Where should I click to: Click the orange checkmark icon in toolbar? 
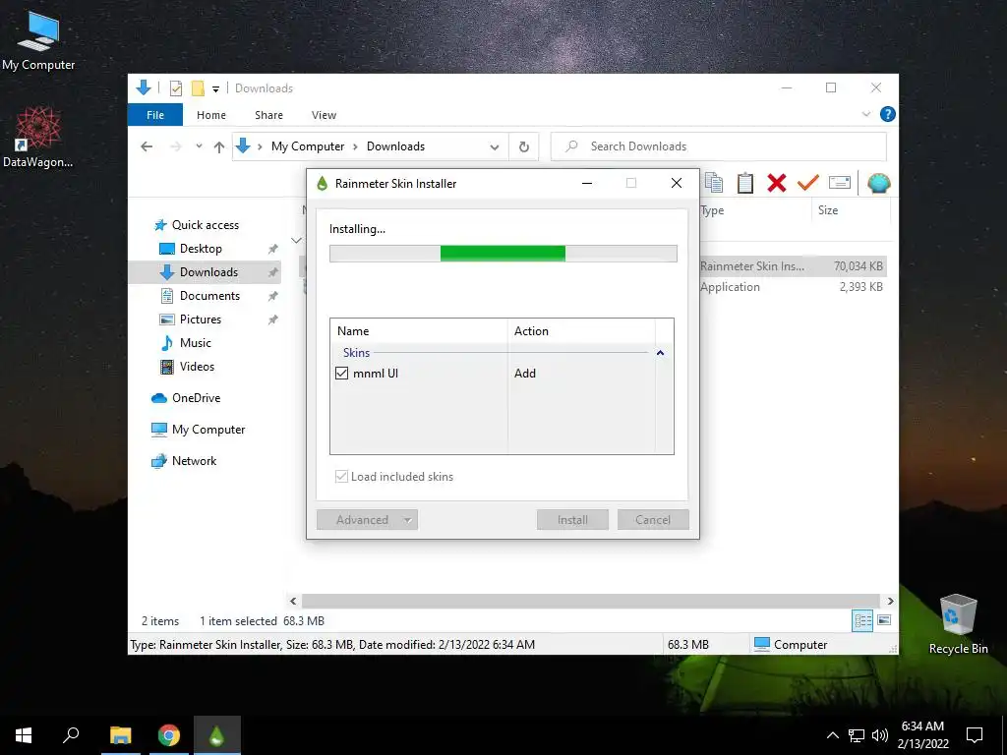coord(808,183)
